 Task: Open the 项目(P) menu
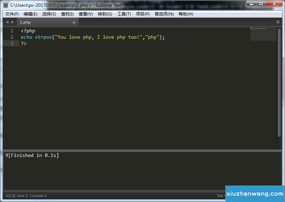[143, 14]
